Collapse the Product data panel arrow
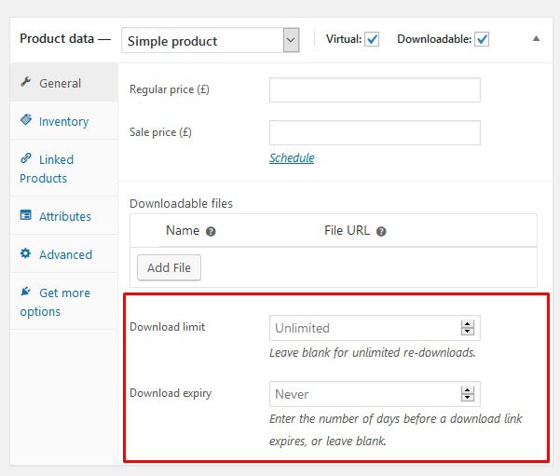The width and height of the screenshot is (560, 476). point(536,38)
